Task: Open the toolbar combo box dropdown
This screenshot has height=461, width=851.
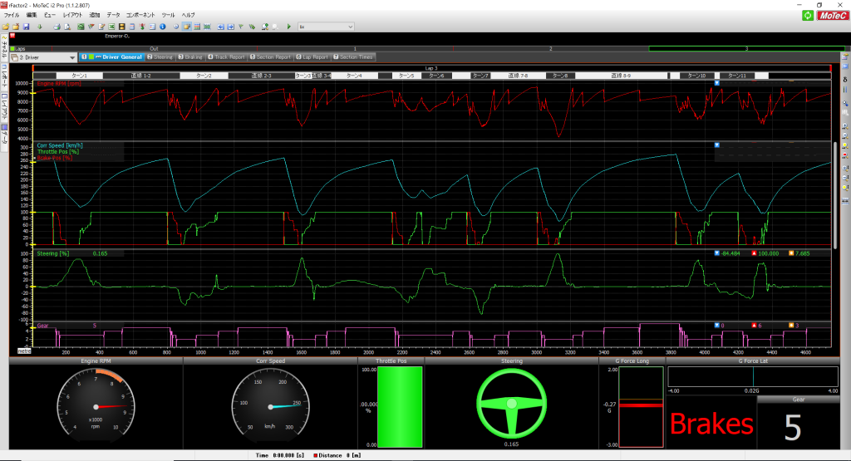Action: [349, 27]
